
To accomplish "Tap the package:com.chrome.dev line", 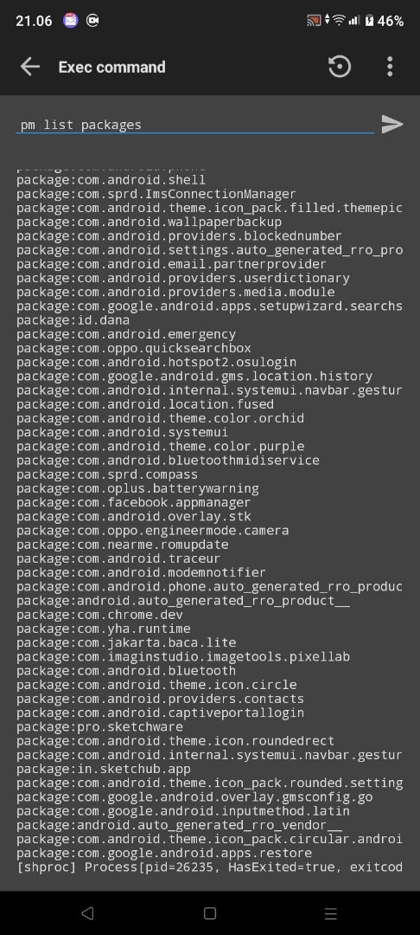I will [x=100, y=615].
